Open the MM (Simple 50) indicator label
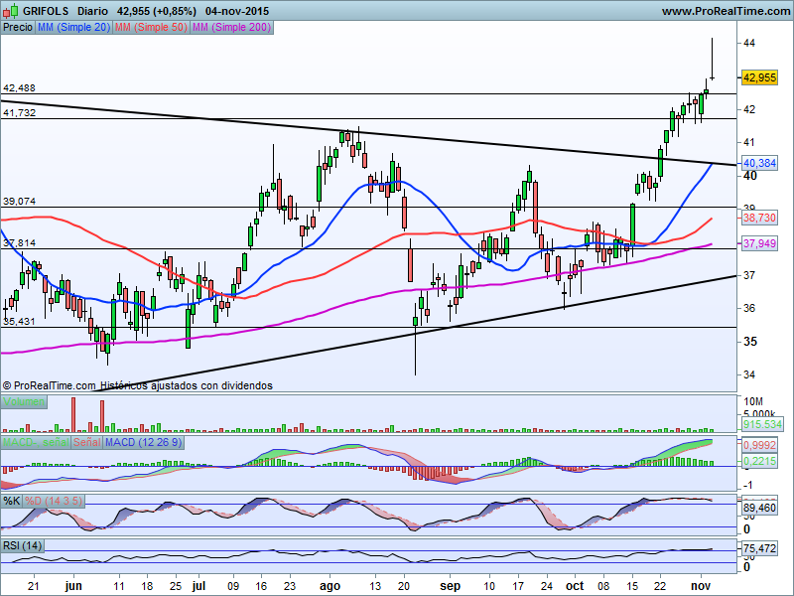The height and width of the screenshot is (596, 794). coord(151,28)
